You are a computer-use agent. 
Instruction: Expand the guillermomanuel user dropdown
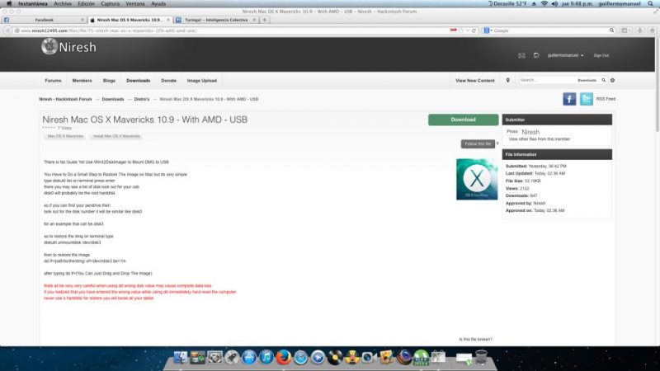pyautogui.click(x=565, y=55)
